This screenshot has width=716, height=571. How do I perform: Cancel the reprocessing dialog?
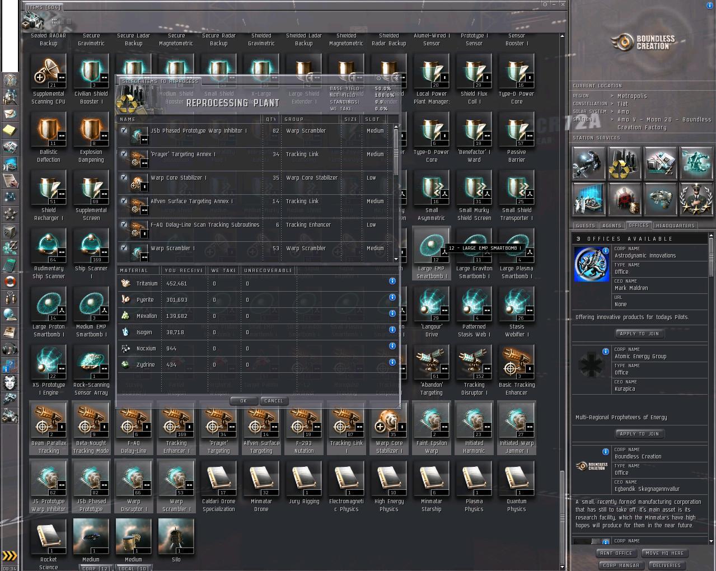click(273, 401)
